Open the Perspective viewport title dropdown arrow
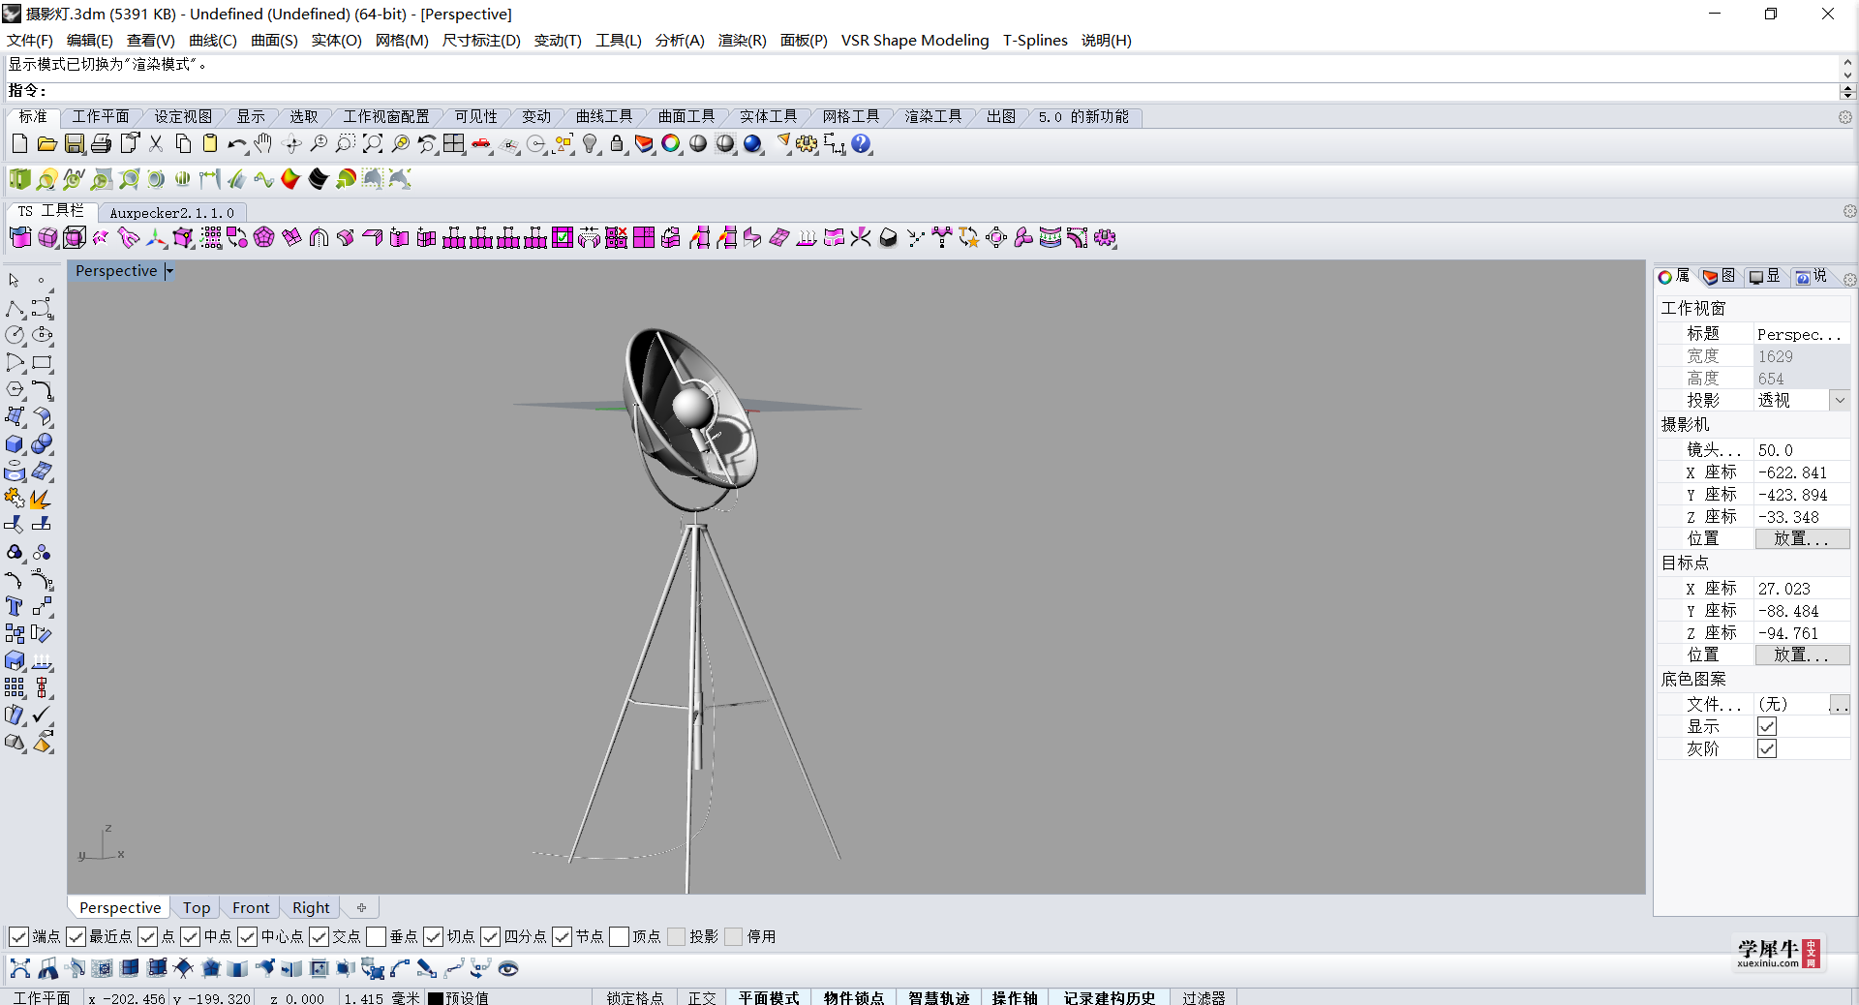Image resolution: width=1859 pixels, height=1005 pixels. [x=169, y=271]
